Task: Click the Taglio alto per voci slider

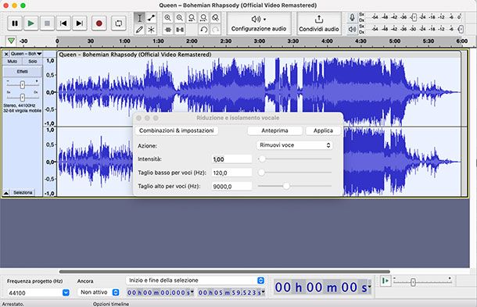Action: (x=295, y=186)
